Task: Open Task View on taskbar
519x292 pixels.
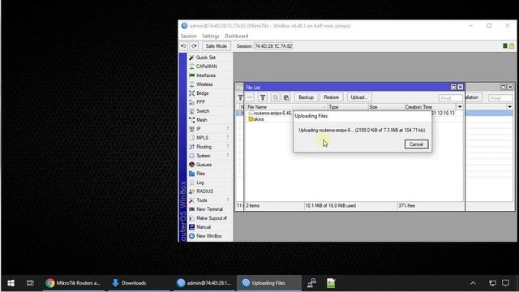Action: pos(30,283)
